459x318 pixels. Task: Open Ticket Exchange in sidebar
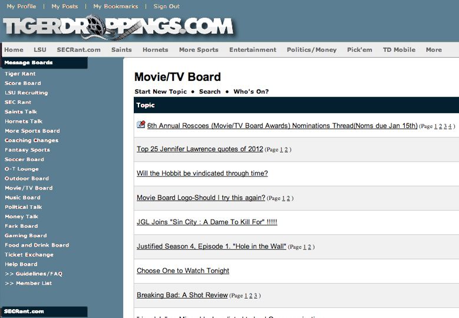tap(29, 255)
